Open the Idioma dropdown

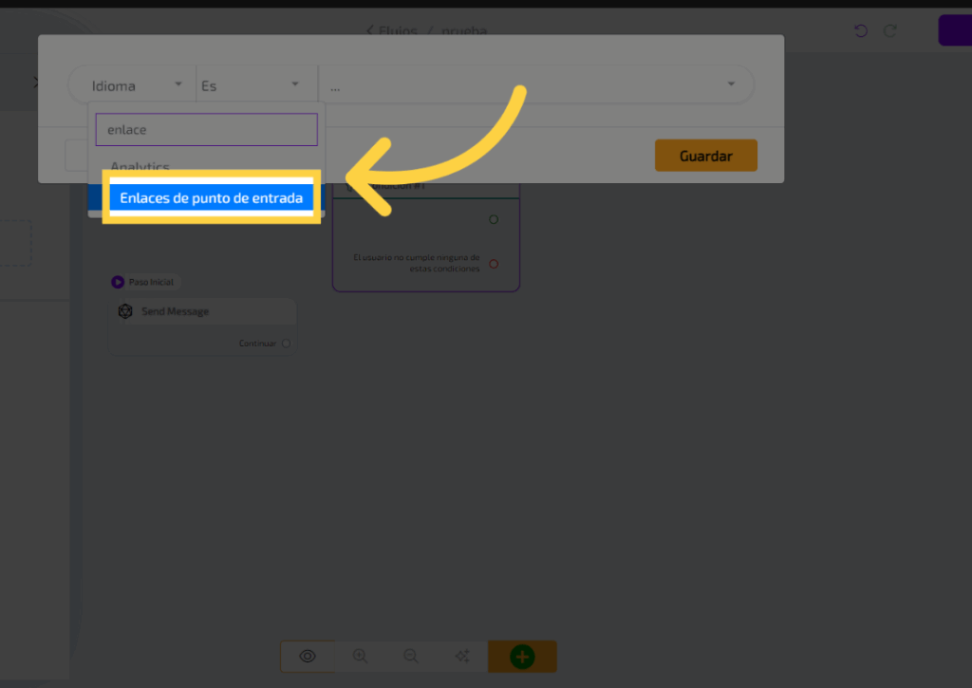[x=131, y=85]
